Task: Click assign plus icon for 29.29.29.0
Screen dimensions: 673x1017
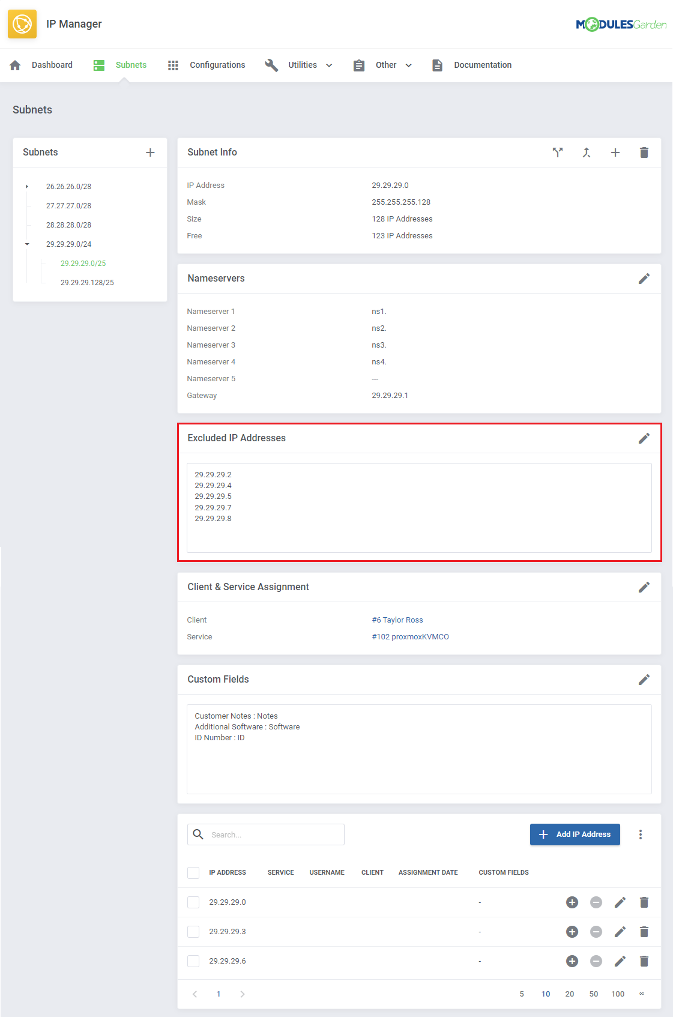Action: (572, 902)
